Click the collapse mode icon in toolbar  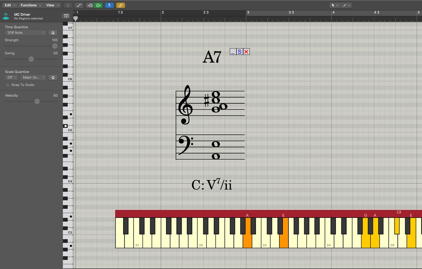coord(68,5)
